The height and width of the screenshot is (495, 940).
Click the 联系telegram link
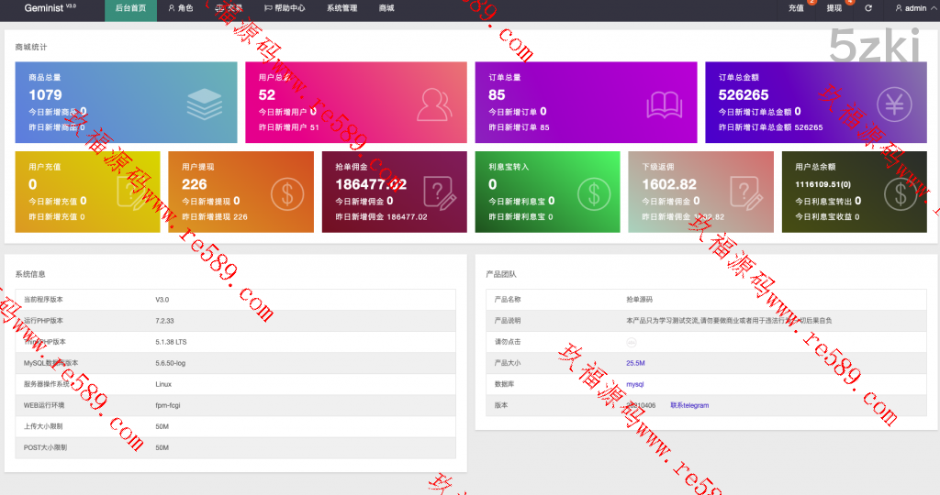click(689, 405)
